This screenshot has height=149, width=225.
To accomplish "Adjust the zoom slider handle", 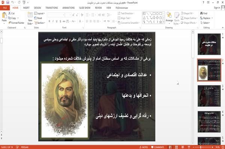I will coord(201,147).
